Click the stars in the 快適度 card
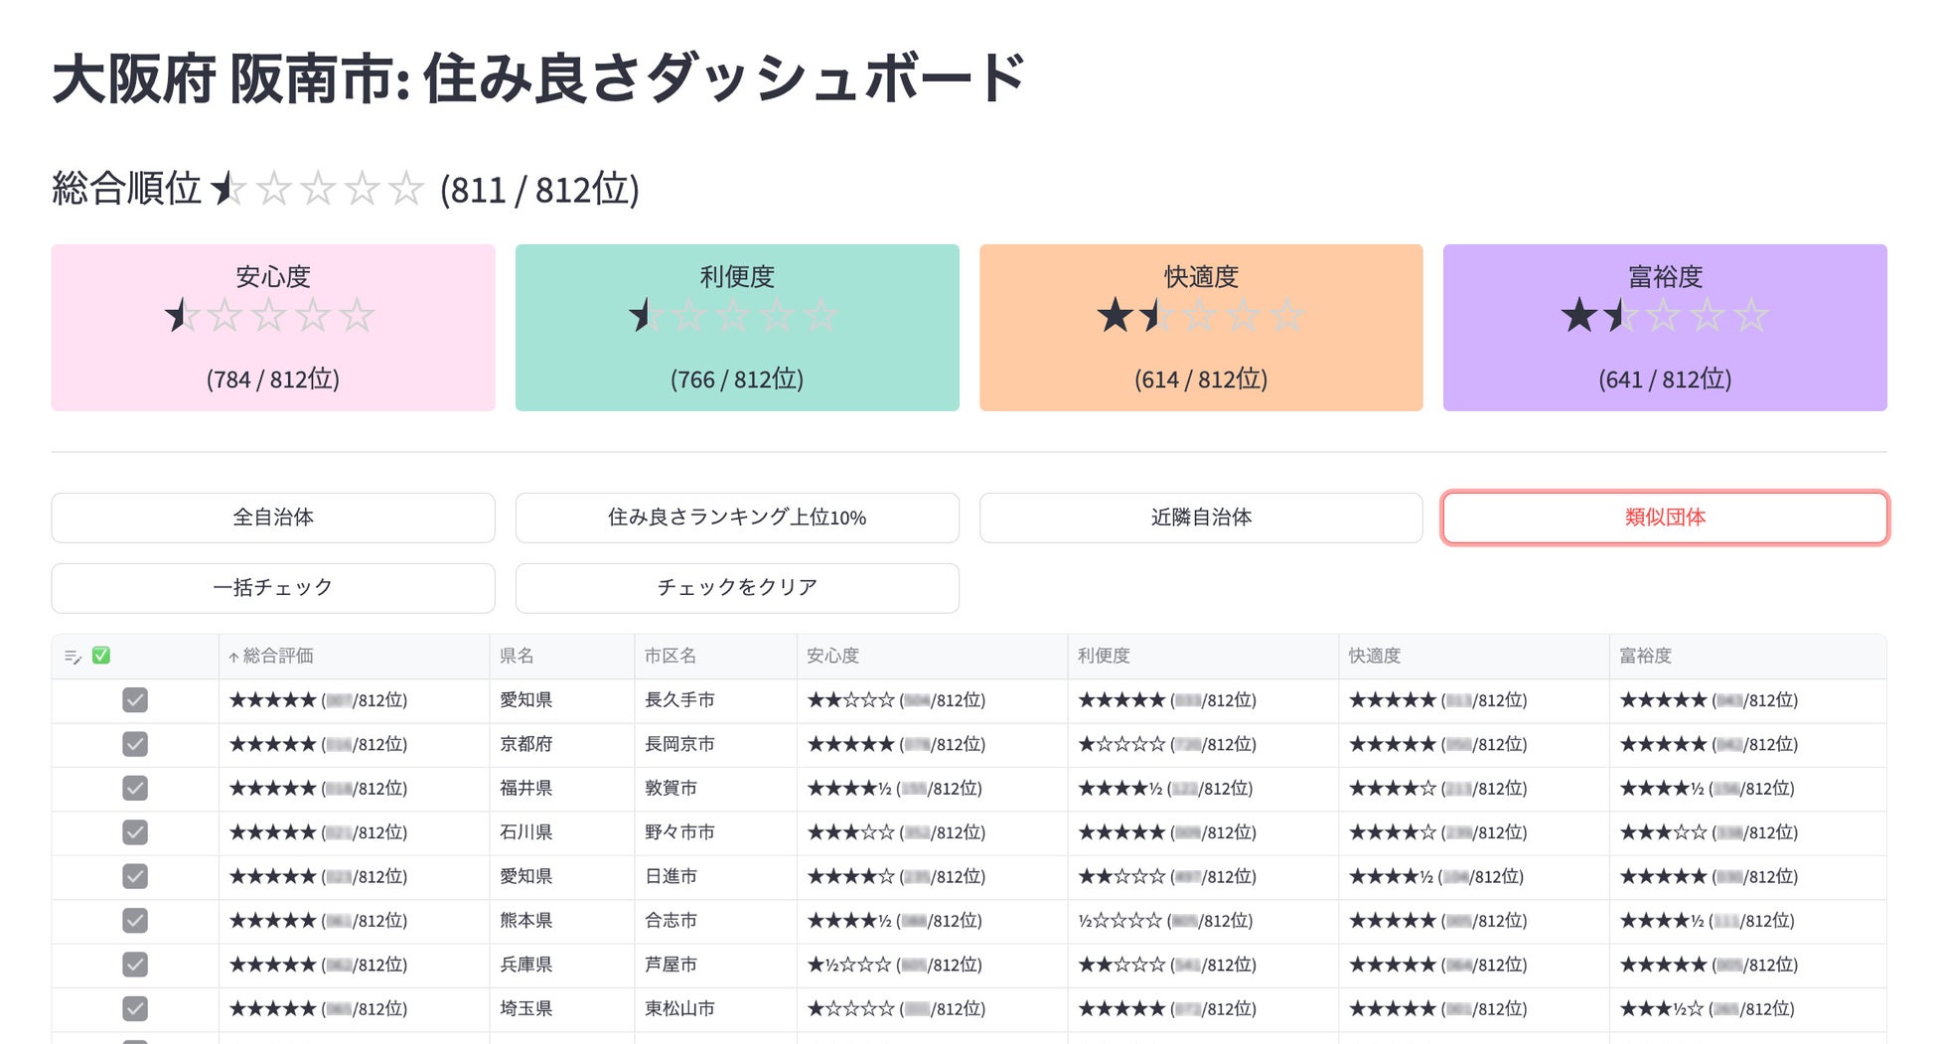This screenshot has width=1937, height=1044. (1199, 316)
